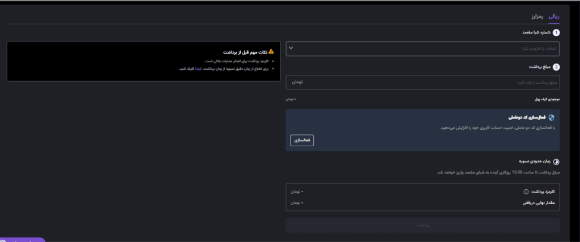This screenshot has width=580, height=242.
Task: Click the warning triangle icon beside نکات مهم
Action: coord(271,52)
